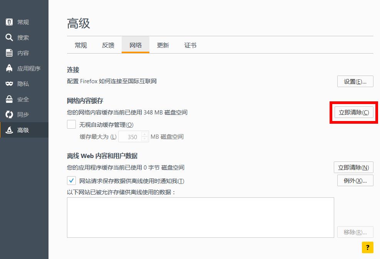Click the 高级 page title
This screenshot has height=259, width=380.
pos(79,23)
